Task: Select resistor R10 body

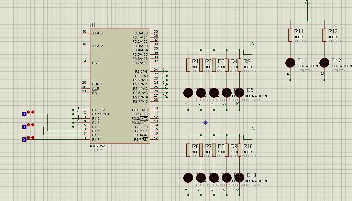Action: [239, 150]
